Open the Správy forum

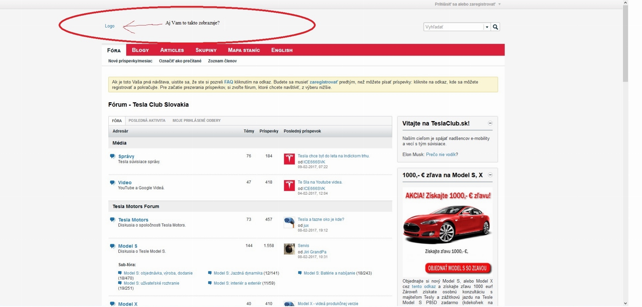126,156
